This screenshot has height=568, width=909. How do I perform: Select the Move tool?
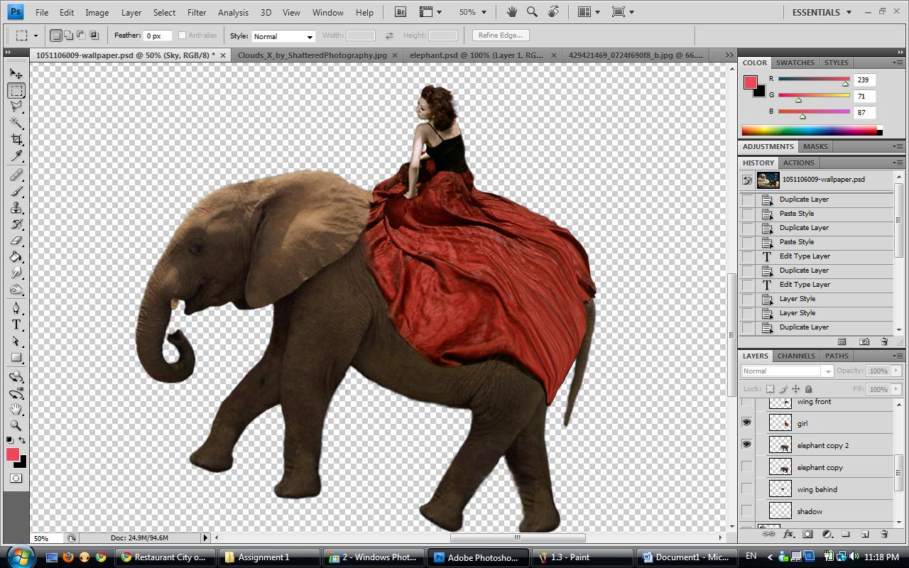pos(16,74)
